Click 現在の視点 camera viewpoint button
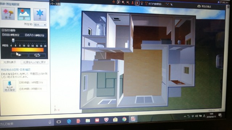Viewport: 232px width, 130px height. [204, 6]
